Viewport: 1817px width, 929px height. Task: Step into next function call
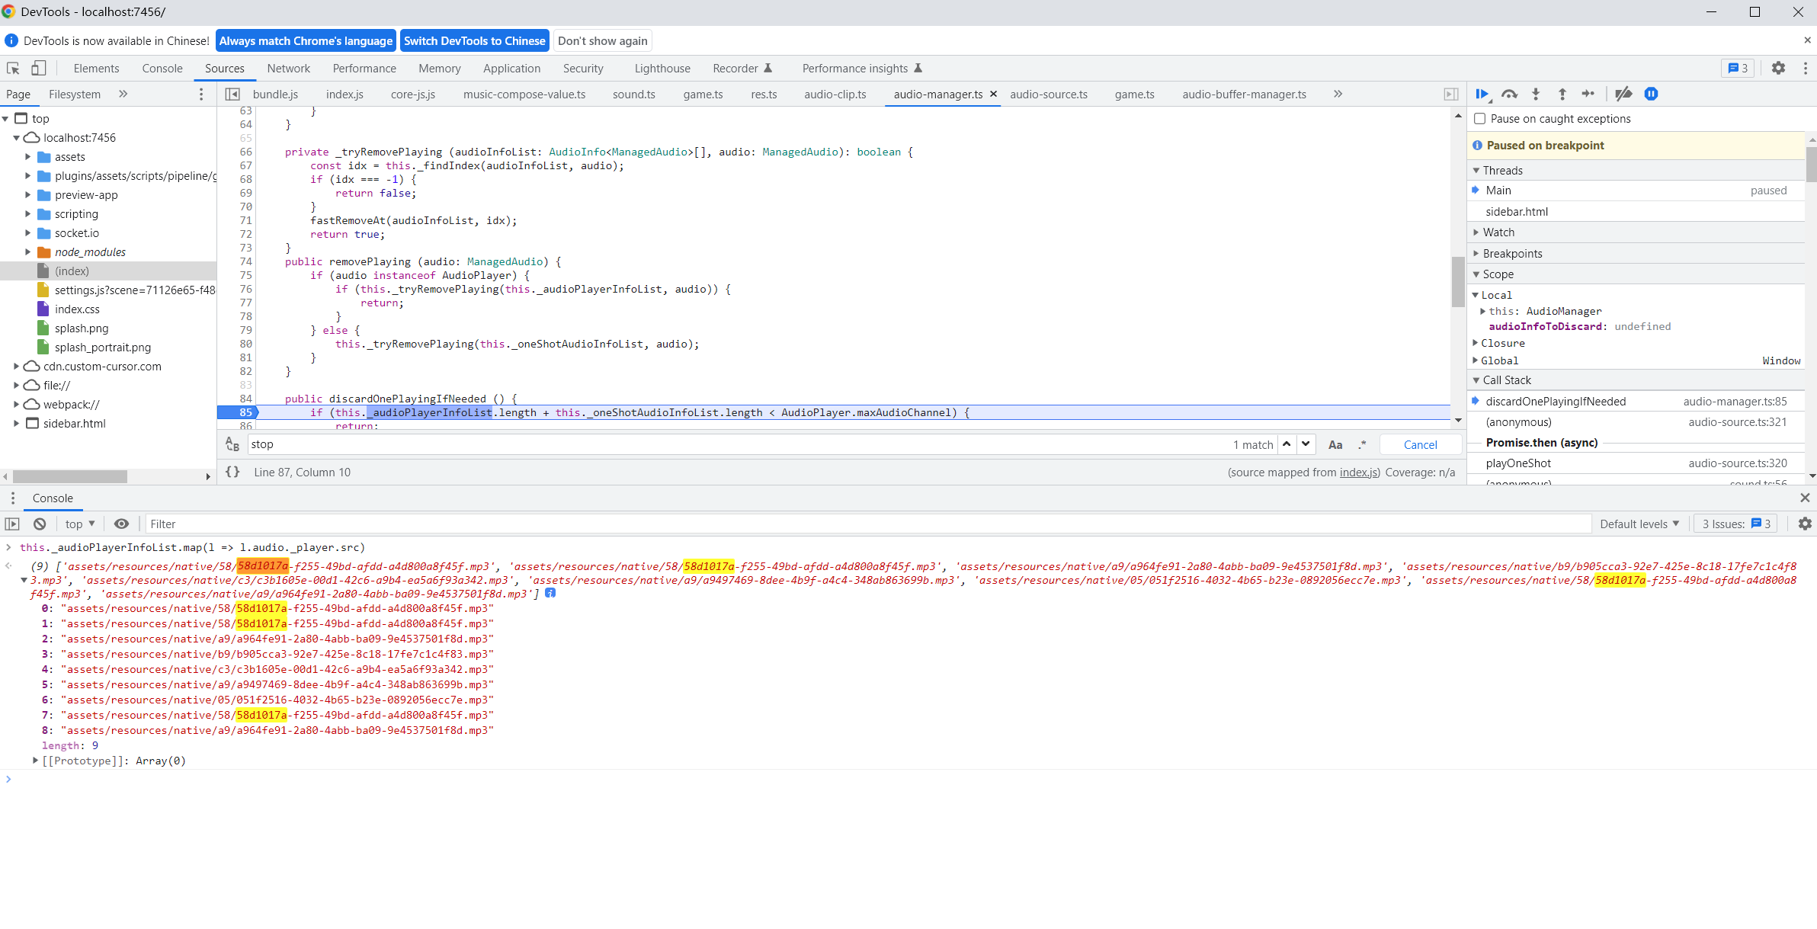coord(1536,94)
